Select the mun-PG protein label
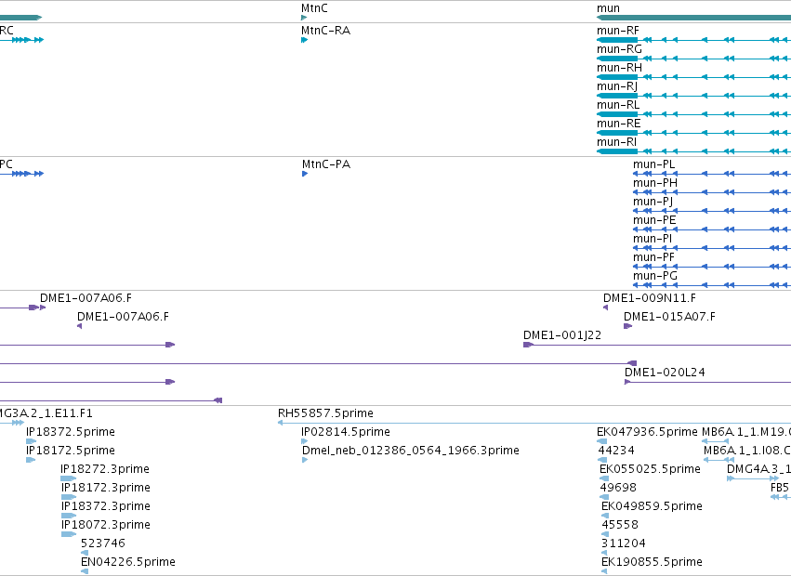This screenshot has width=791, height=576. tap(655, 277)
